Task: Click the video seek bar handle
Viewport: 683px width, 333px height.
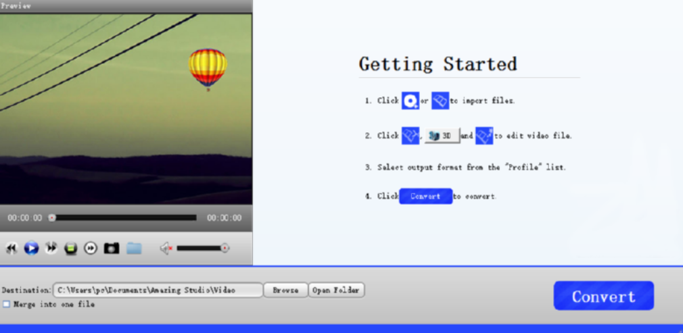Action: tap(52, 217)
